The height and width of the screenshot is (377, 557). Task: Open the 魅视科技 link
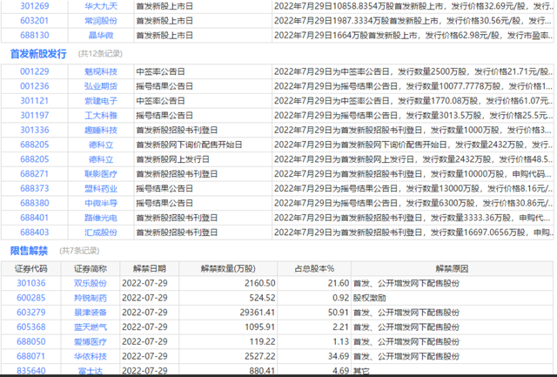click(101, 71)
